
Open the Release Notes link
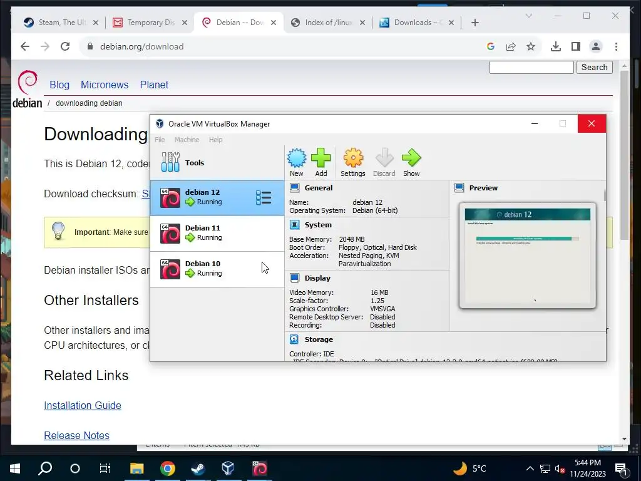76,436
